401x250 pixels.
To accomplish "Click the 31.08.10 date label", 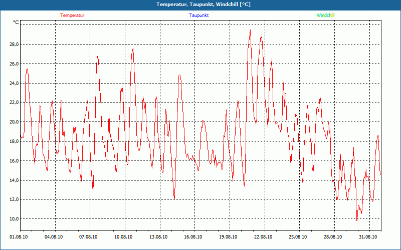I will coord(368,237).
